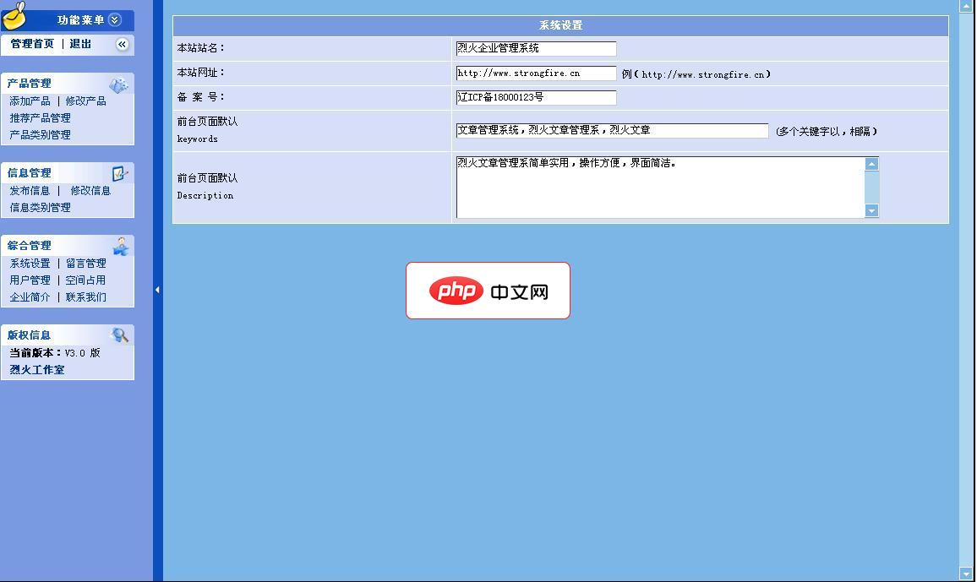Screen dimensions: 977x582
Task: Click the Description textarea scroll up arrow
Action: [x=871, y=165]
